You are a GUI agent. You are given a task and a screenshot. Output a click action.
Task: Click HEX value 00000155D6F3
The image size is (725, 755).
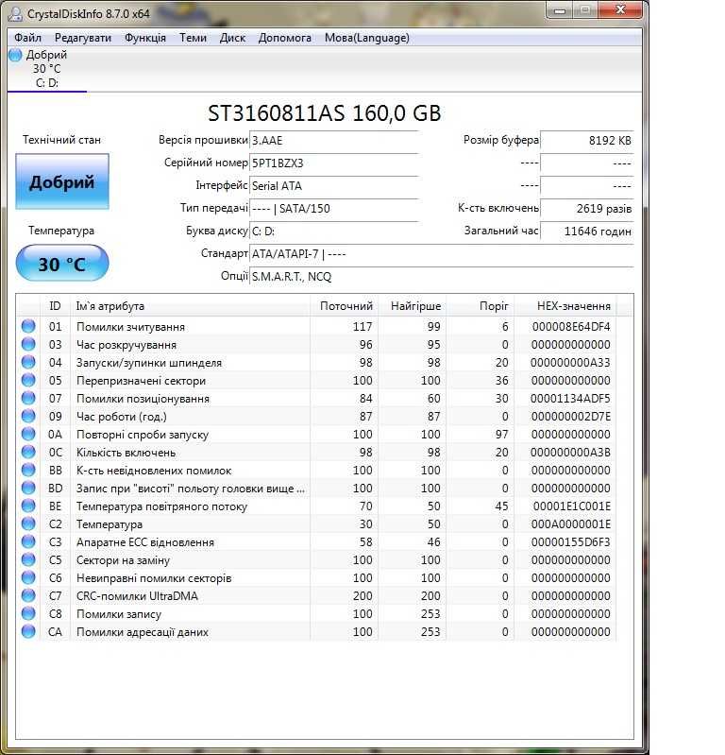pyautogui.click(x=570, y=542)
